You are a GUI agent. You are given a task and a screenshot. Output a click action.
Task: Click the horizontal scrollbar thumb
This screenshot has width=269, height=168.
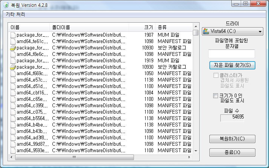74,157
